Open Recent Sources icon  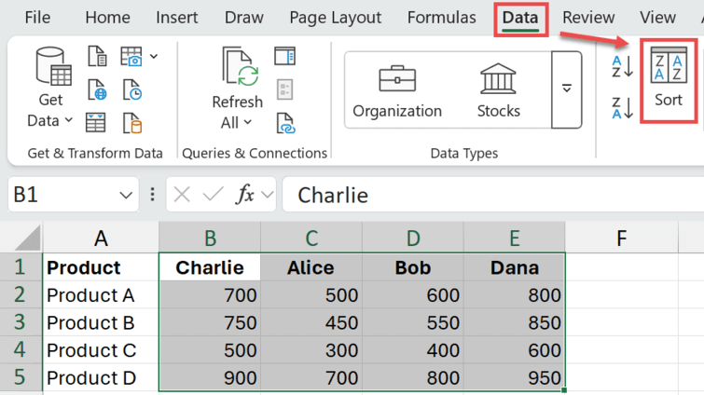tap(132, 90)
